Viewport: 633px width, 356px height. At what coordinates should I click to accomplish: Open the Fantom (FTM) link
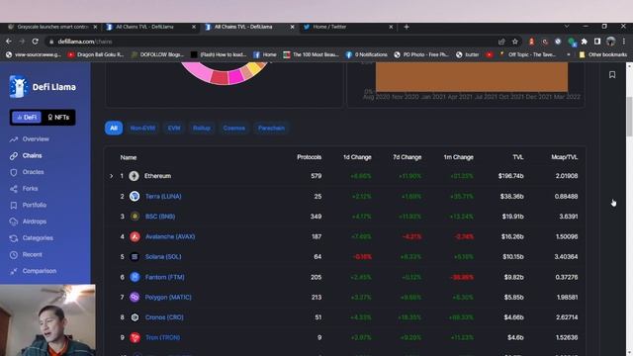click(165, 277)
